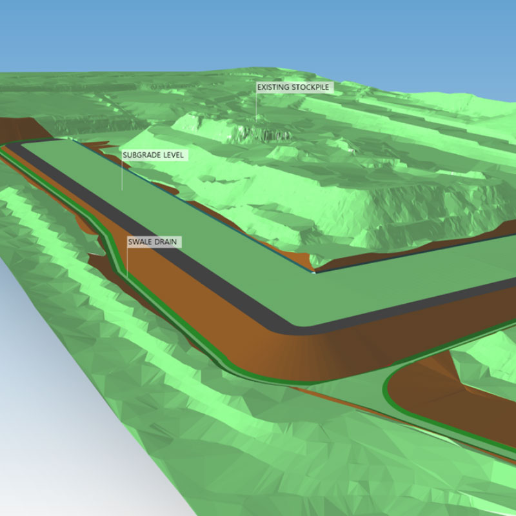Select the SUBGRADE LEVEL annotation label
The width and height of the screenshot is (516, 516).
pyautogui.click(x=154, y=155)
